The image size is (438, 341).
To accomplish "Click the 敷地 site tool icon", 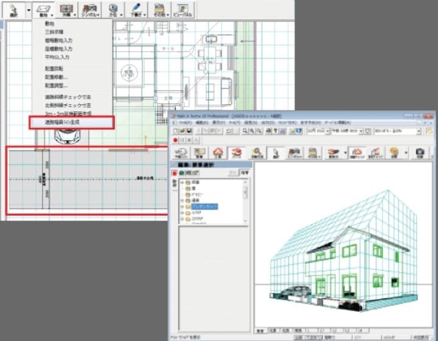I will [x=44, y=9].
